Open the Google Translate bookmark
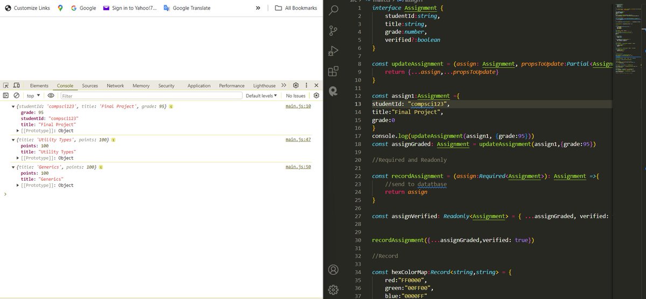This screenshot has width=646, height=299. pos(187,8)
